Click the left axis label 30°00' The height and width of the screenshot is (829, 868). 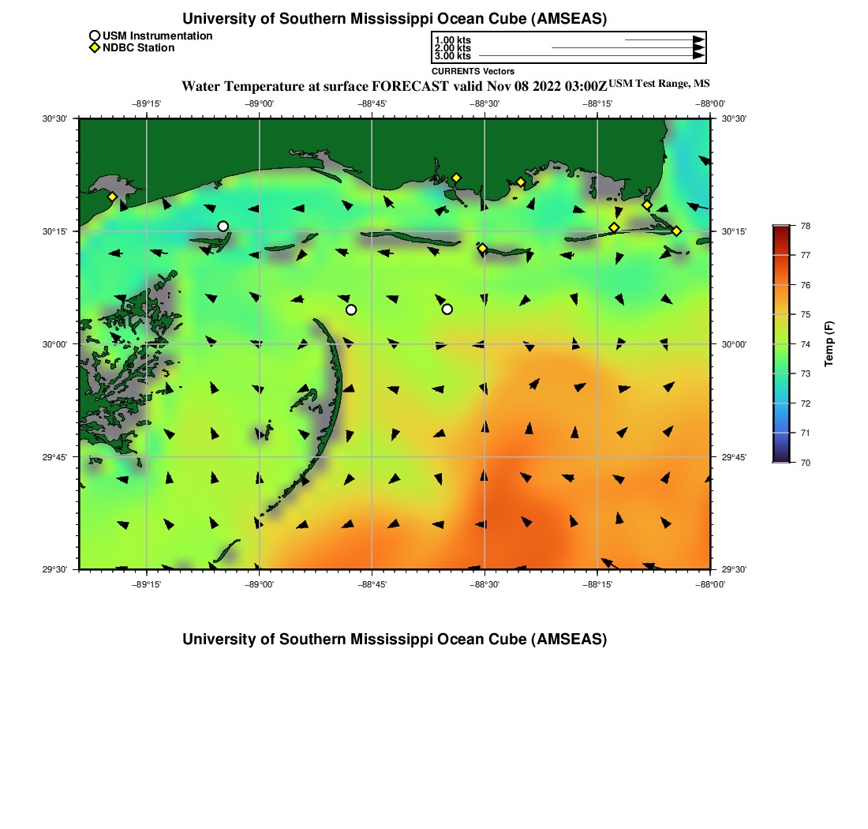pyautogui.click(x=54, y=344)
